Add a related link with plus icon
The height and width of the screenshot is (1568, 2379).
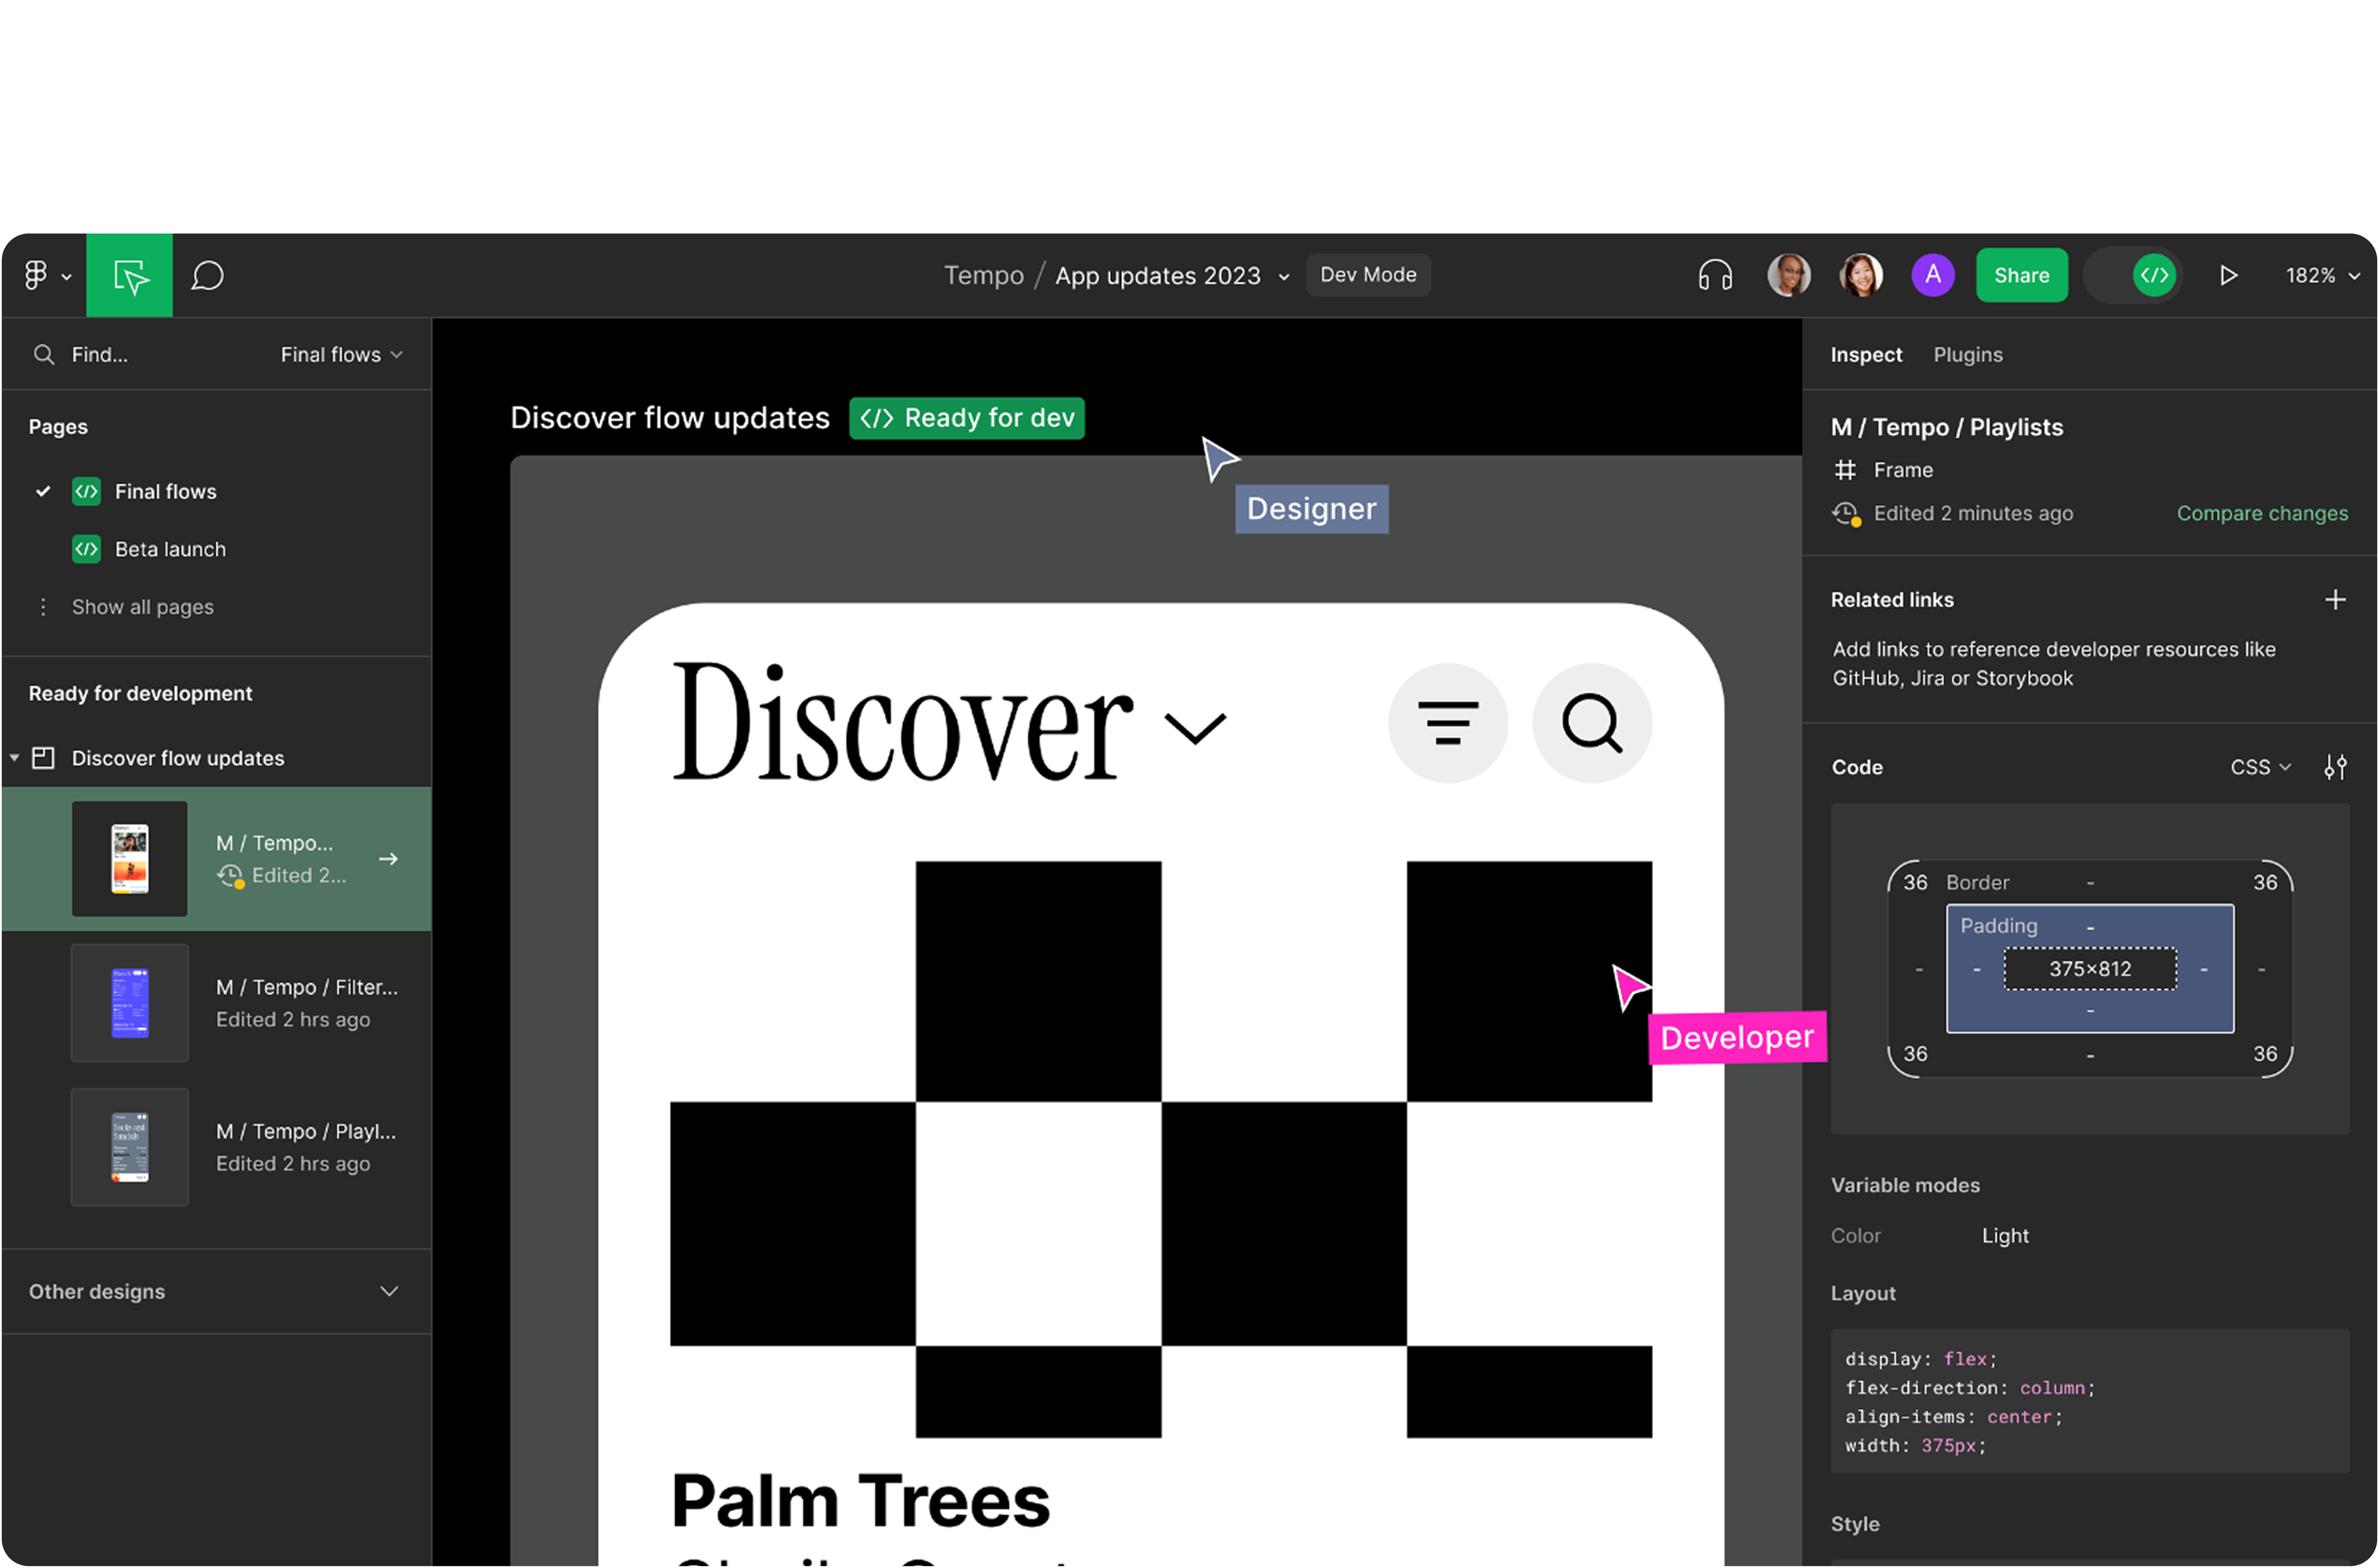click(x=2335, y=600)
